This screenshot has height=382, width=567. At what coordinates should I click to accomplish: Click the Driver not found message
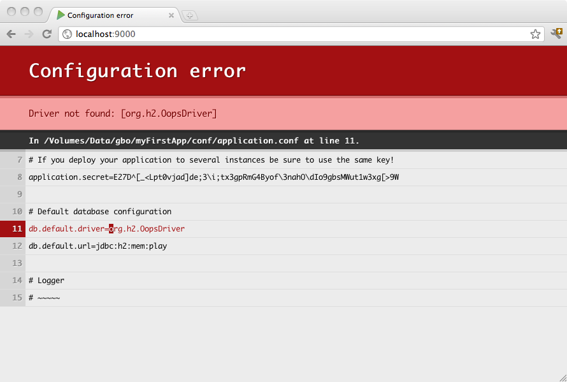coord(123,114)
